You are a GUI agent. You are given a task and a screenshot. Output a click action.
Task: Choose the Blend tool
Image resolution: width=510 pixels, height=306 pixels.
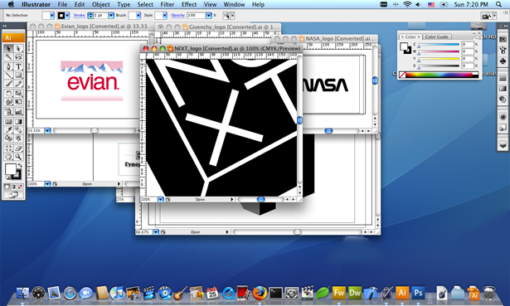[18, 130]
